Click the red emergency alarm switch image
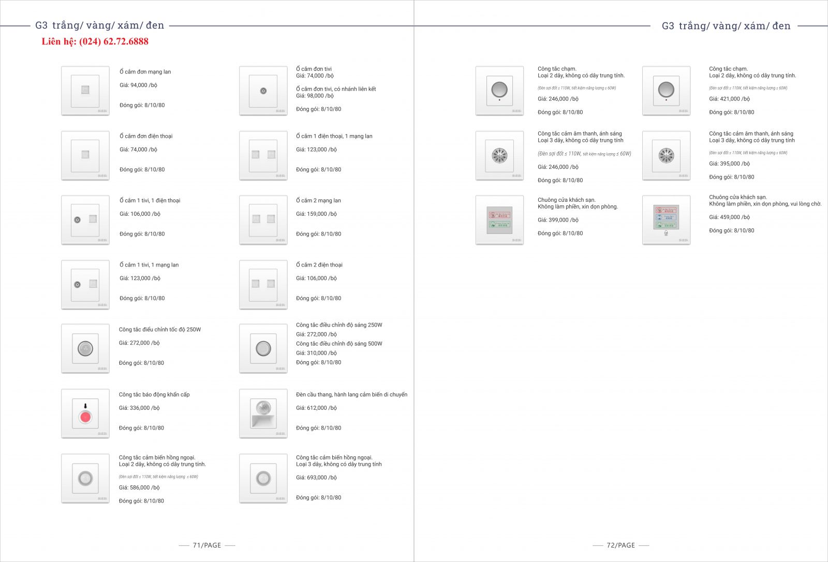This screenshot has height=562, width=828. [x=85, y=413]
